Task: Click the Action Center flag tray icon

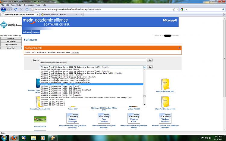Action: 202,138
